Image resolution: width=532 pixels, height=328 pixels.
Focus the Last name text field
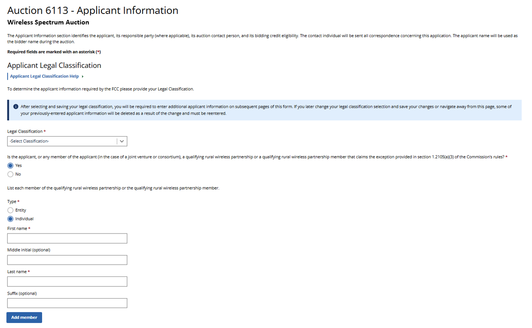67,282
